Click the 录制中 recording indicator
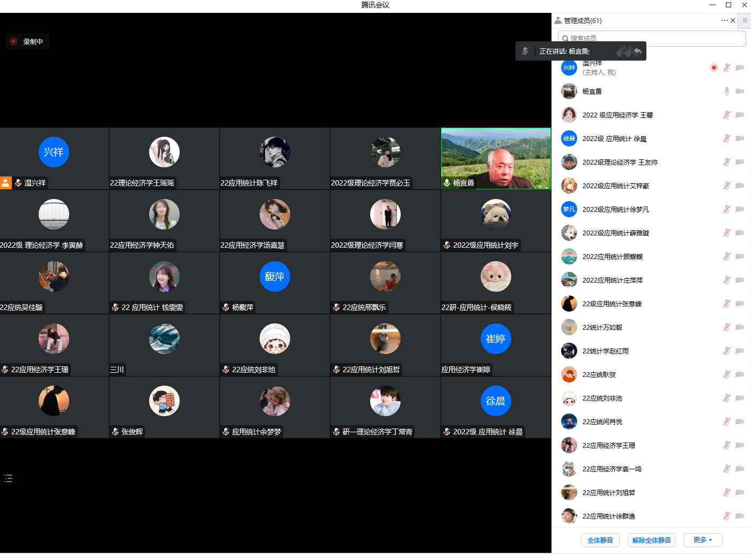The height and width of the screenshot is (554, 751). [27, 42]
